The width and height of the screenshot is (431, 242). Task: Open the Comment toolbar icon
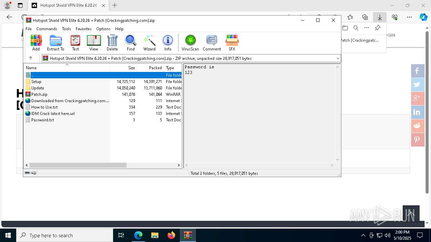(212, 43)
